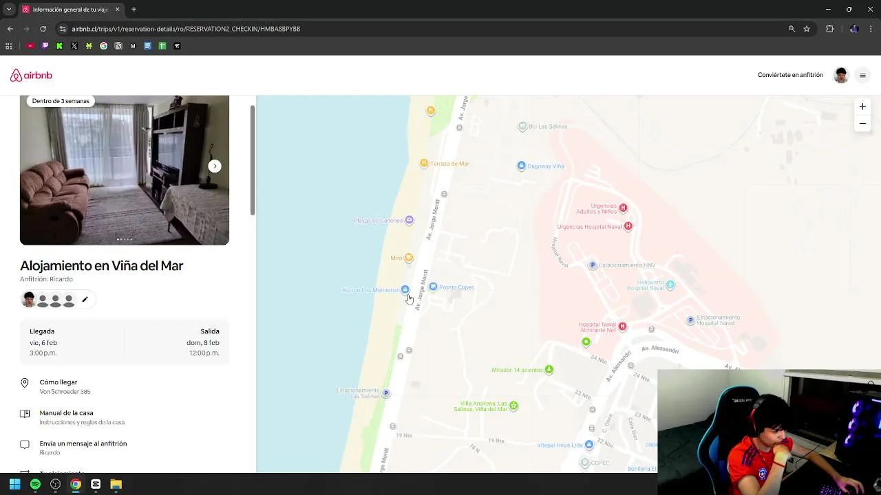Open Spotify from the taskbar
This screenshot has height=495, width=881.
coord(35,484)
